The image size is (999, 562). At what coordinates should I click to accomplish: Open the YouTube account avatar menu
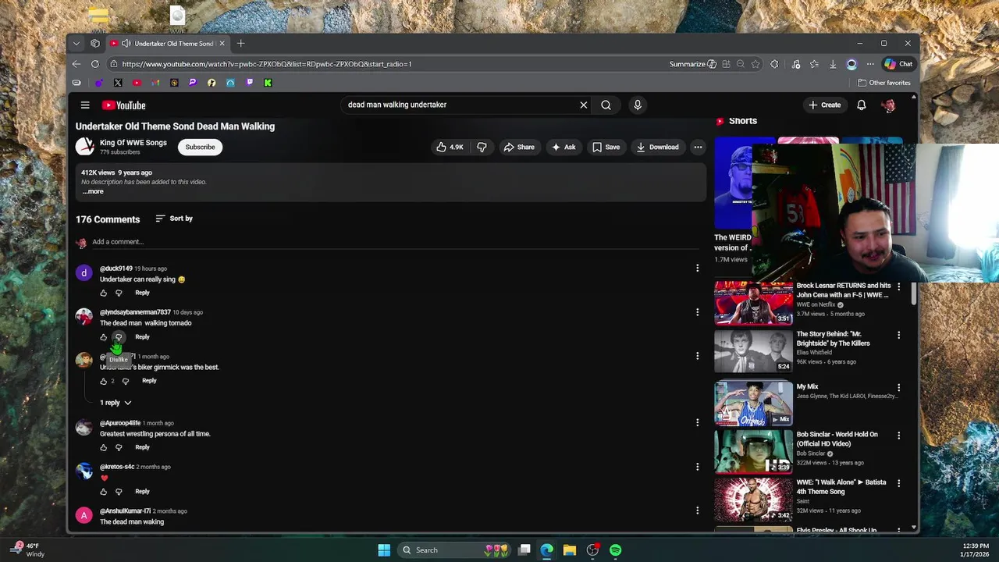pyautogui.click(x=888, y=105)
